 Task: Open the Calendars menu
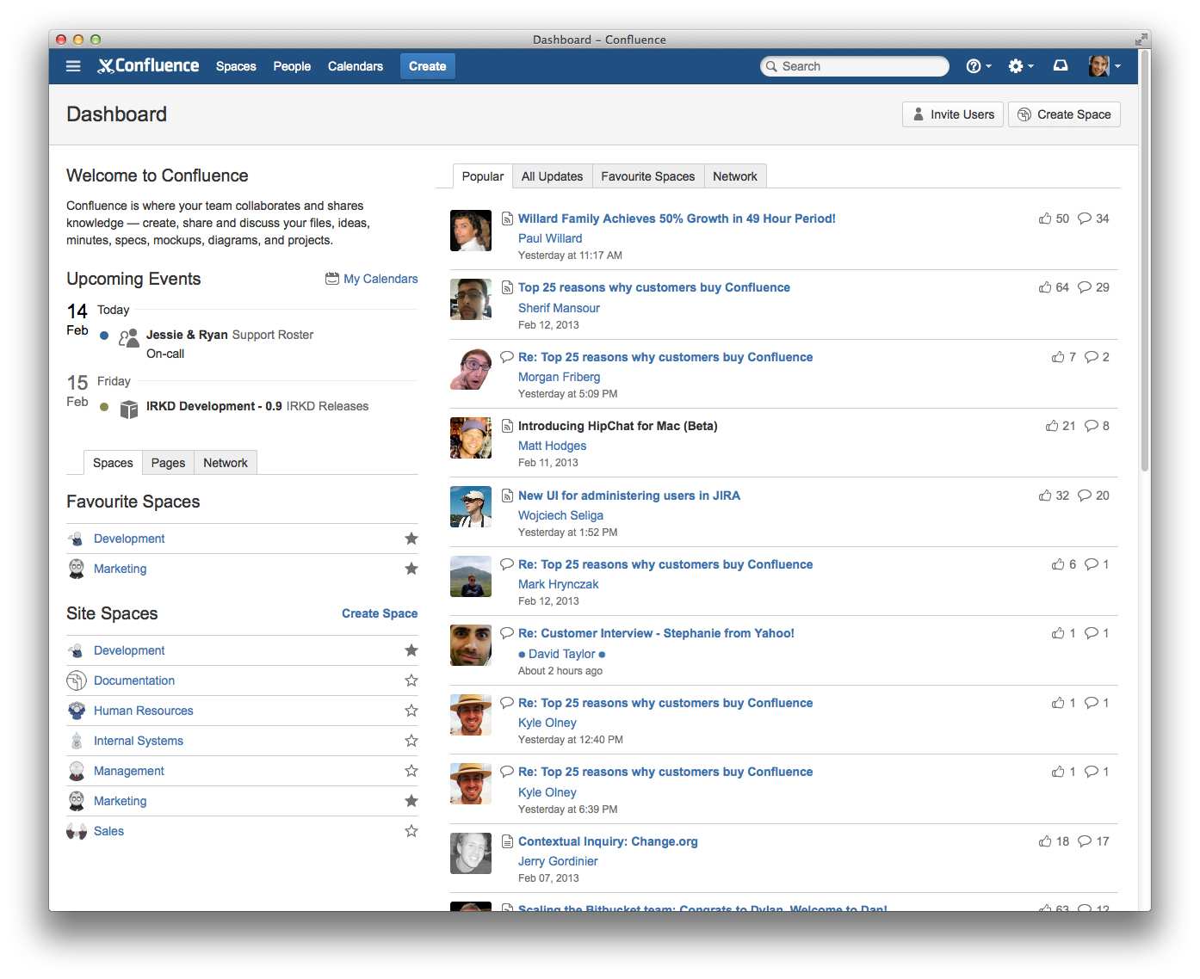pyautogui.click(x=356, y=66)
